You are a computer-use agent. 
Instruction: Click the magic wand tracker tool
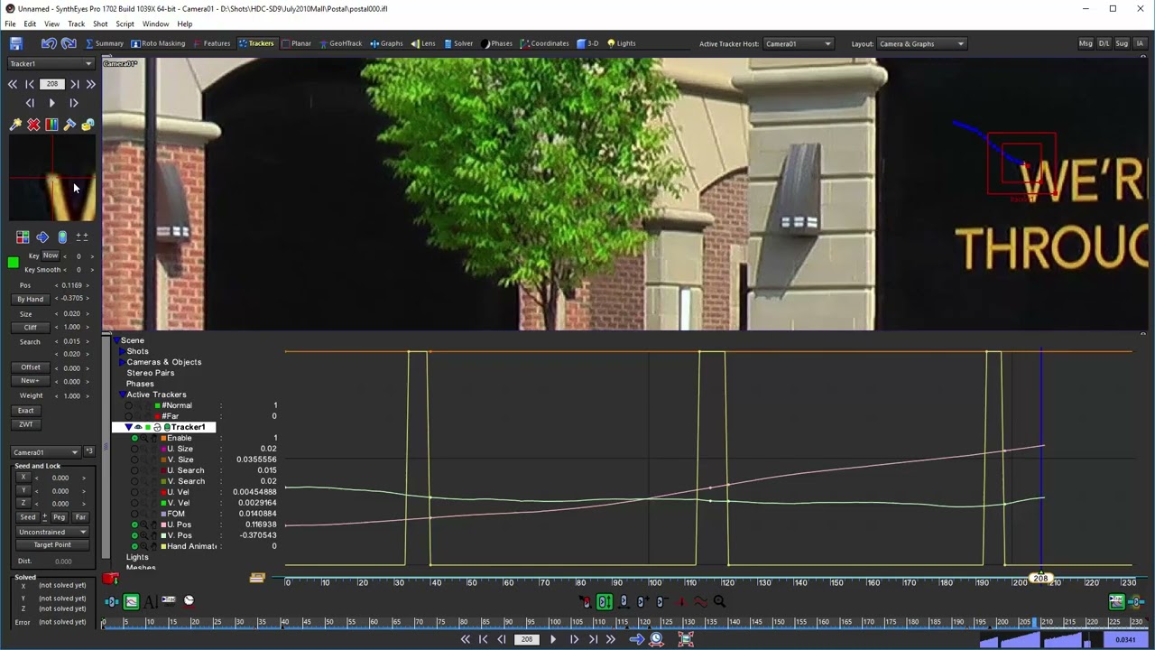pyautogui.click(x=15, y=125)
